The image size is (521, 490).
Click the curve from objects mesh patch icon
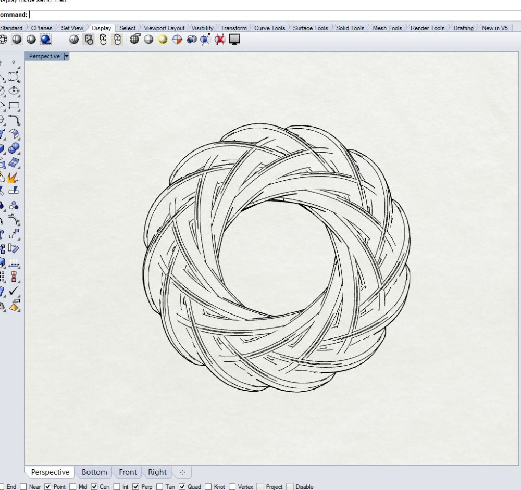(14, 163)
